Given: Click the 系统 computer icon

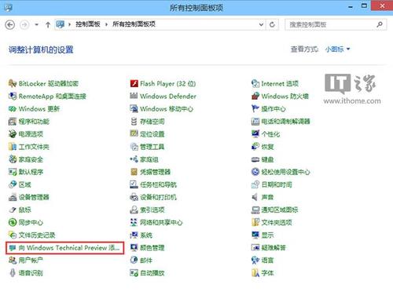Looking at the screenshot, I should point(134,235).
